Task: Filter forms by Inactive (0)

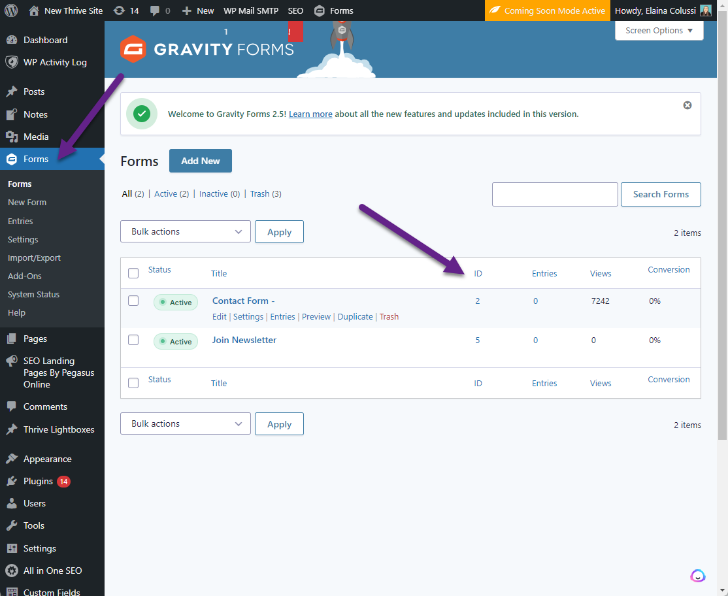Action: pyautogui.click(x=220, y=194)
